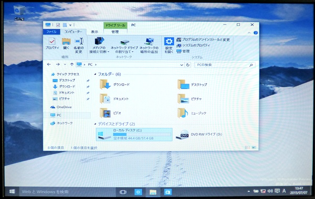315x199 pixels.
Task: Select Local Disk (ローカルディスク) (C:) drive
Action: click(x=134, y=135)
